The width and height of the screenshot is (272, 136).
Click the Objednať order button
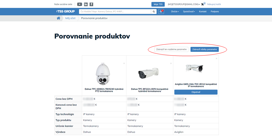pos(196,92)
